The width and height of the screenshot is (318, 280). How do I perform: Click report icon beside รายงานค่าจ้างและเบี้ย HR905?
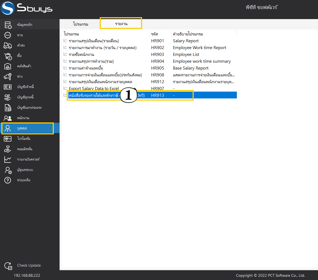tap(65, 68)
